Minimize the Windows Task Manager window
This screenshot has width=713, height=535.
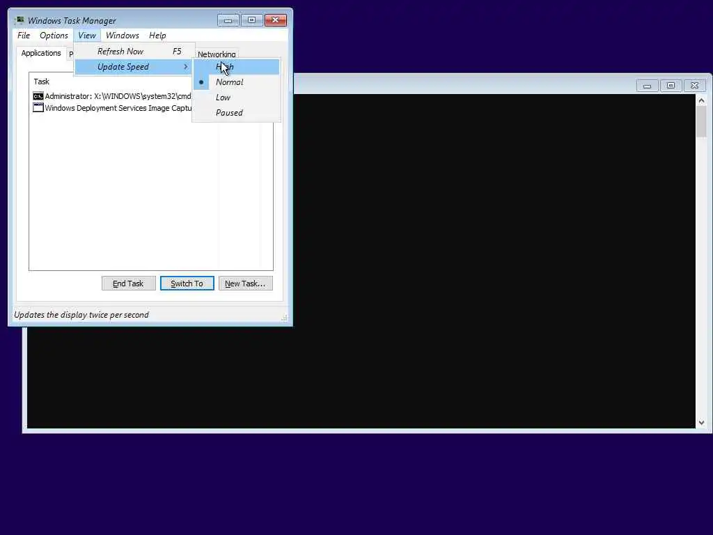[228, 20]
